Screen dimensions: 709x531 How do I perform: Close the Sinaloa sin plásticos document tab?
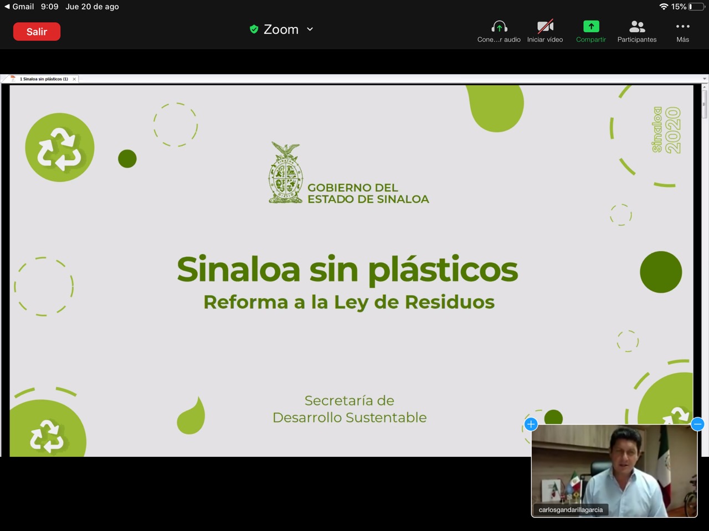(74, 79)
